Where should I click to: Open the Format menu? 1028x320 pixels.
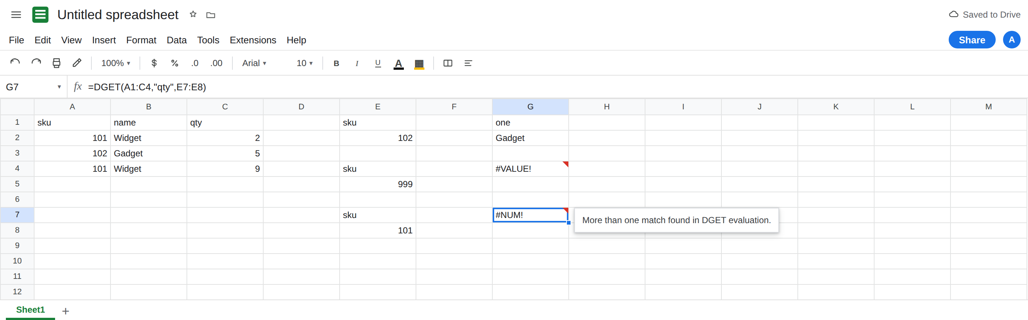[141, 40]
